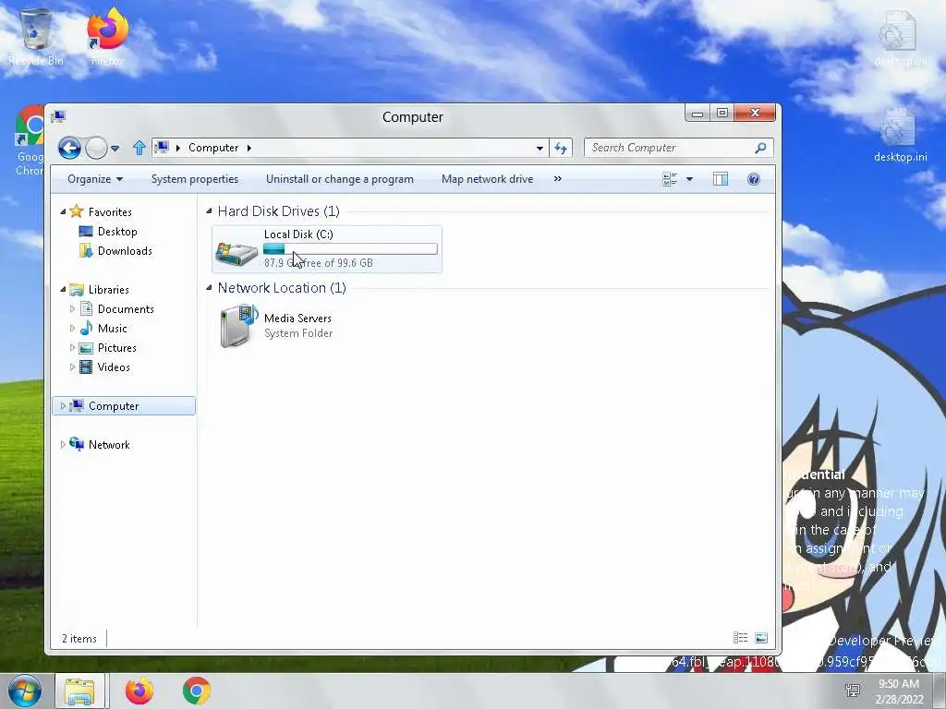Click the Media Servers label

[297, 318]
